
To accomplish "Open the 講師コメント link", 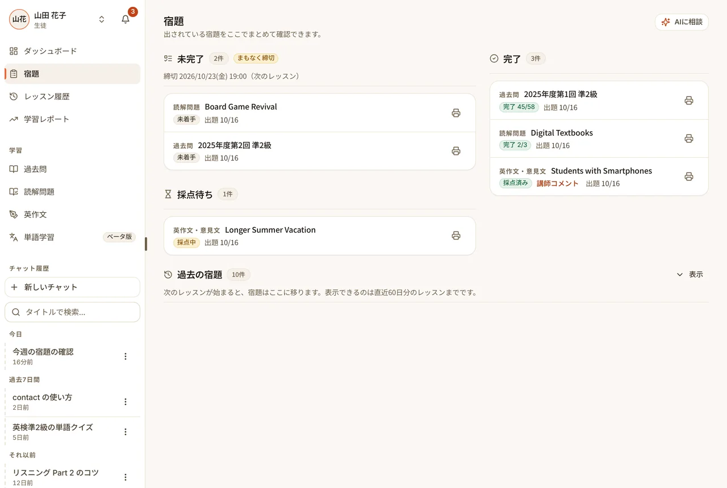I will click(x=558, y=184).
